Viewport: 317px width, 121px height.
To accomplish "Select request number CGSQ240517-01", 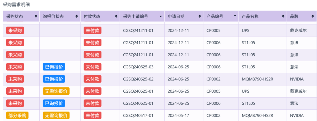I will 138,115.
